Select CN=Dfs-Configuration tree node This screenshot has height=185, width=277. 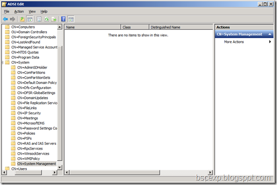pyautogui.click(x=34, y=88)
